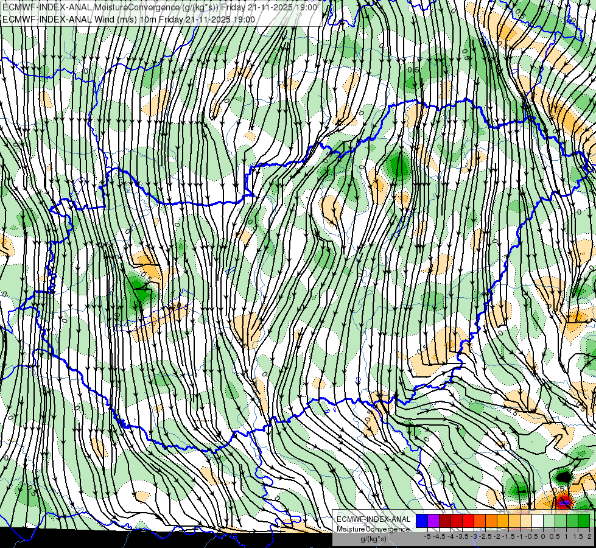Pick the red-orange swatch between -3 and -2.5
Screen dimensions: 596x548
(480, 521)
